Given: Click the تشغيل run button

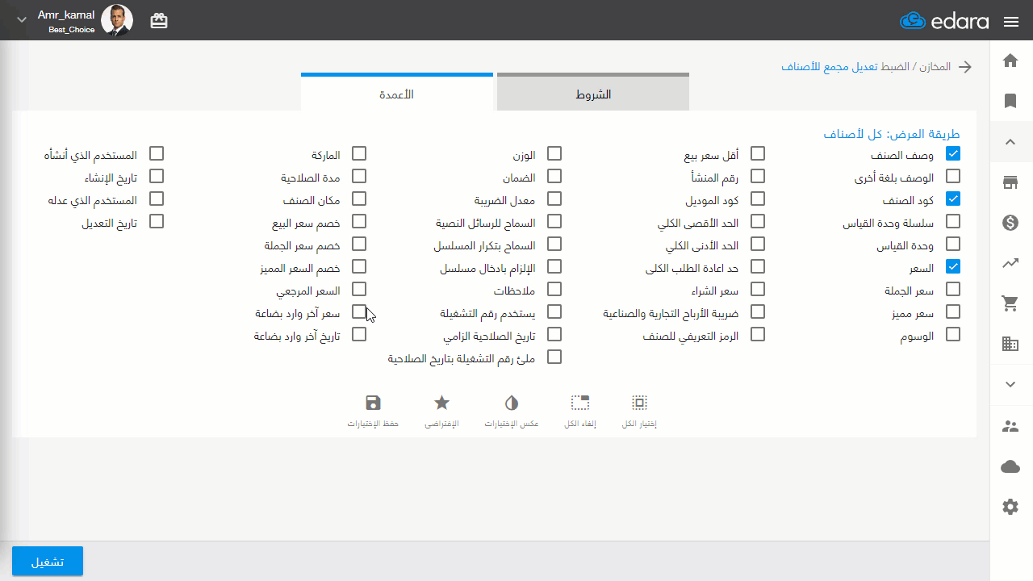Looking at the screenshot, I should point(48,562).
